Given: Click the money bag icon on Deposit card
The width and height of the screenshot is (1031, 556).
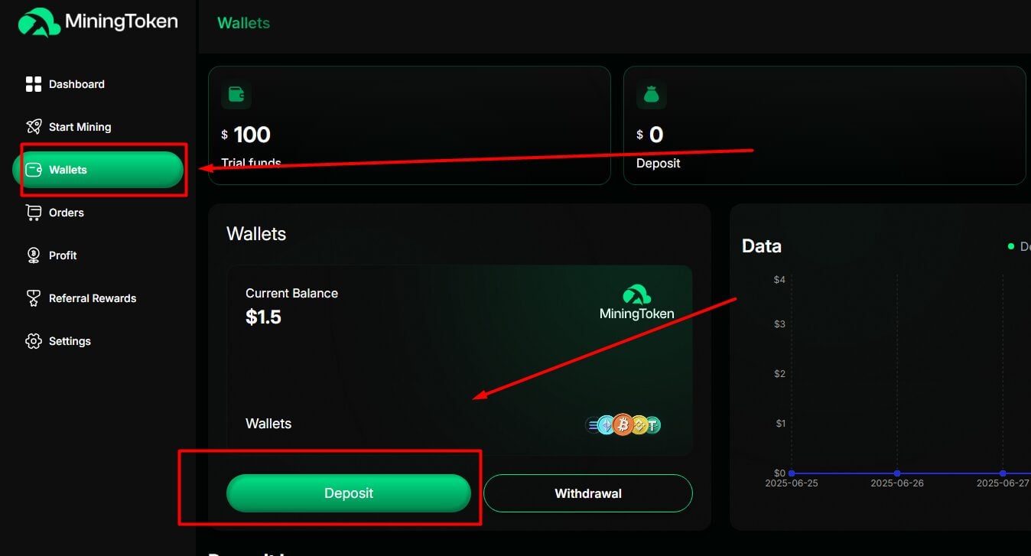Looking at the screenshot, I should (652, 95).
